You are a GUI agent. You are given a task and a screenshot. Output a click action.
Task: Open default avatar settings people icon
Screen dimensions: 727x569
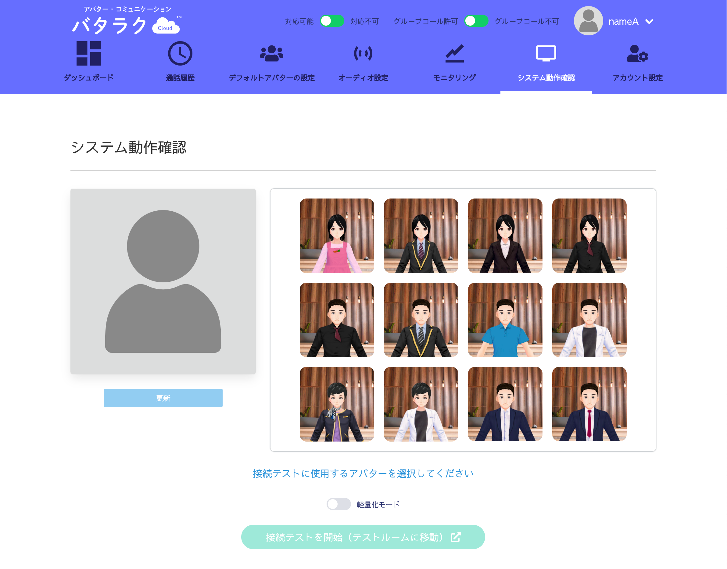coord(271,53)
